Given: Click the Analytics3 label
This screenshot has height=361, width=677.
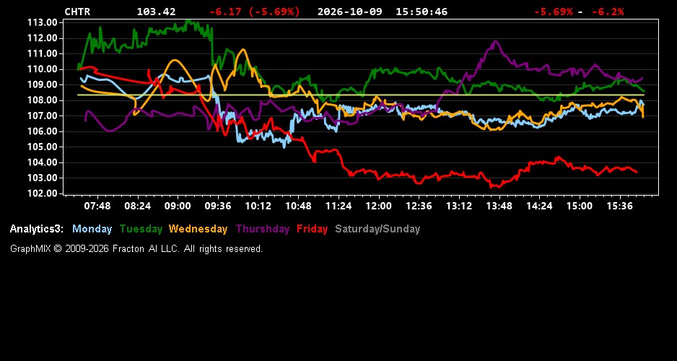Looking at the screenshot, I should point(37,230).
